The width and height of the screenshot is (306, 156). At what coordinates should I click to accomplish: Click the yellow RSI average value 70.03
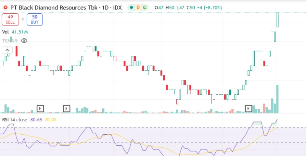51,120
